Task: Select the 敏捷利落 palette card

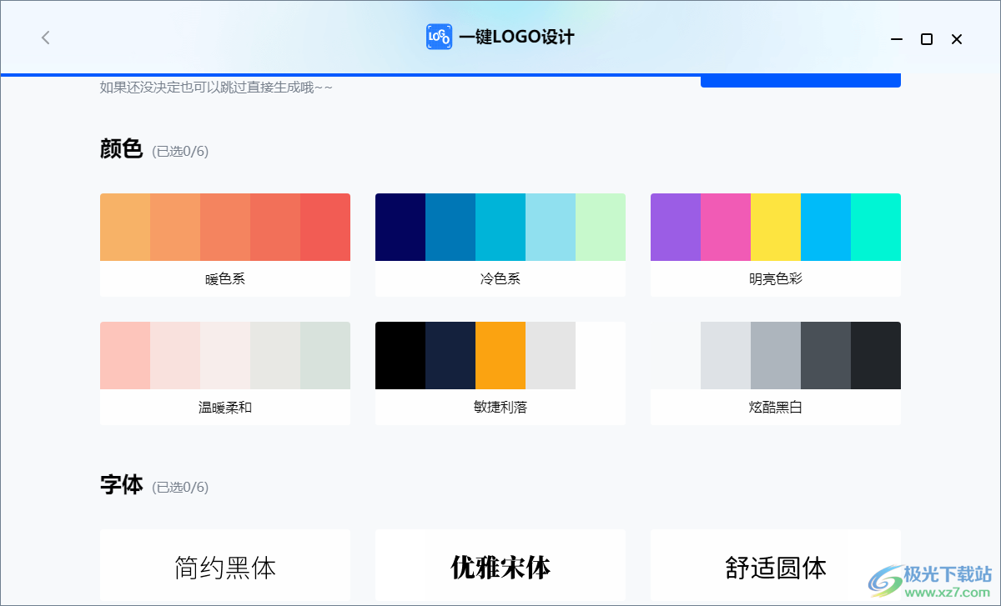Action: point(500,373)
